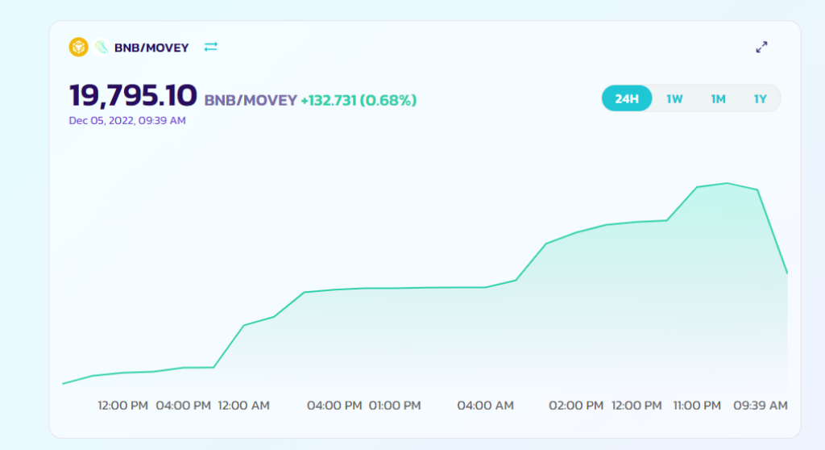The height and width of the screenshot is (450, 825).
Task: Select the 24H time range
Action: [627, 99]
